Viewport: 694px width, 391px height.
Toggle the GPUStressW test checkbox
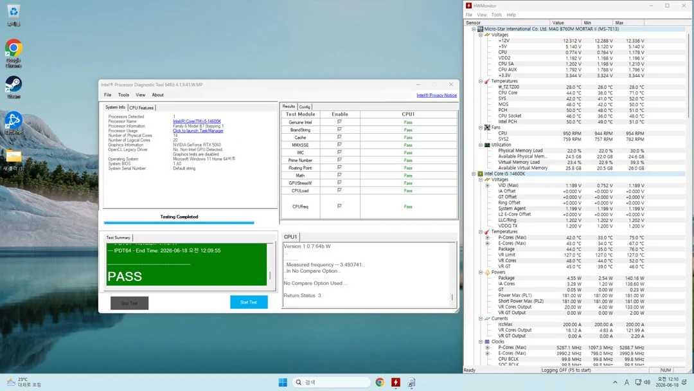point(339,183)
